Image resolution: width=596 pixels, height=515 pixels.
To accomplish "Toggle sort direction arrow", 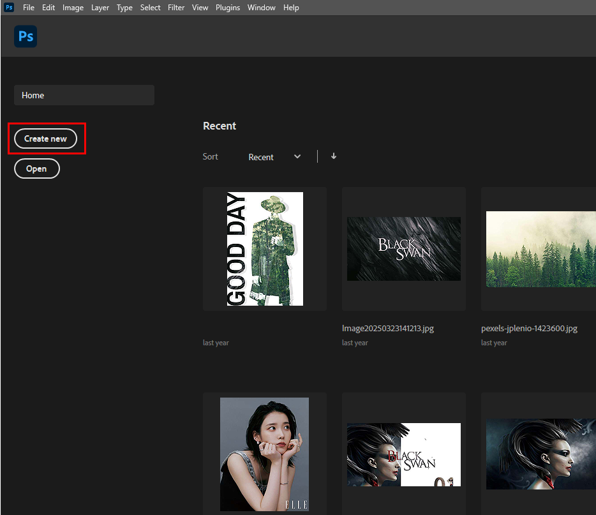I will pyautogui.click(x=333, y=156).
